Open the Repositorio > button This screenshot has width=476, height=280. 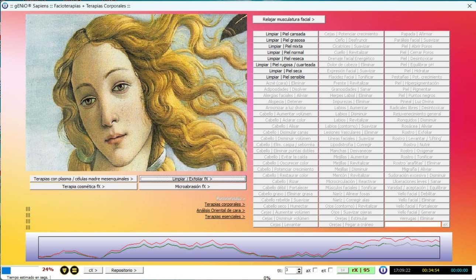tap(124, 270)
